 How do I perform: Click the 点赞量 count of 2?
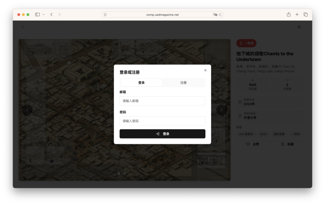coord(287,85)
